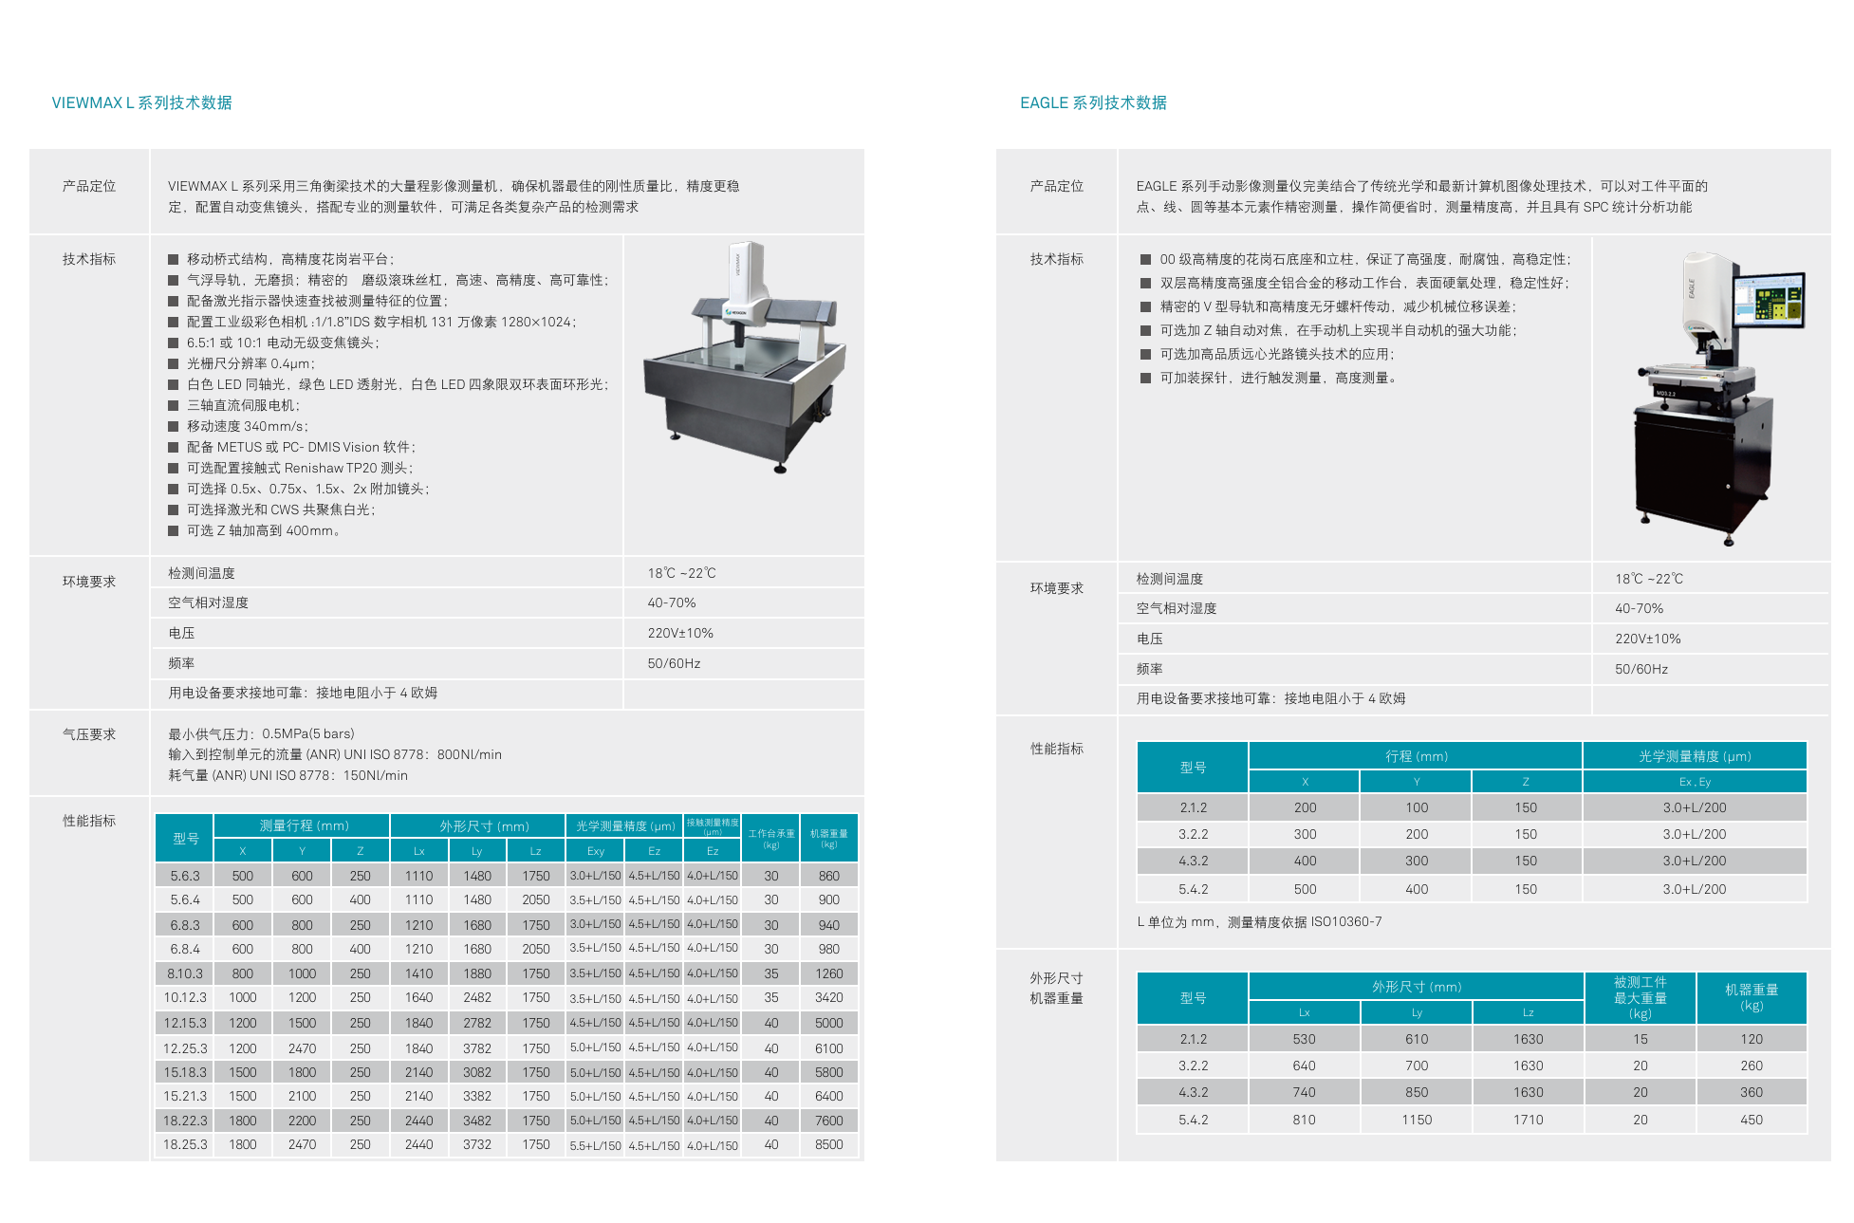Viewport: 1854px width, 1223px height.
Task: Click bullet square before 移动速度 340mm/s
Action: pyautogui.click(x=173, y=426)
